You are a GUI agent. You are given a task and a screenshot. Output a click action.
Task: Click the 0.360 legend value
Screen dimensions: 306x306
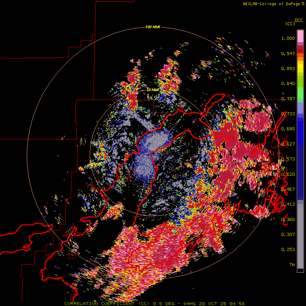(288, 219)
